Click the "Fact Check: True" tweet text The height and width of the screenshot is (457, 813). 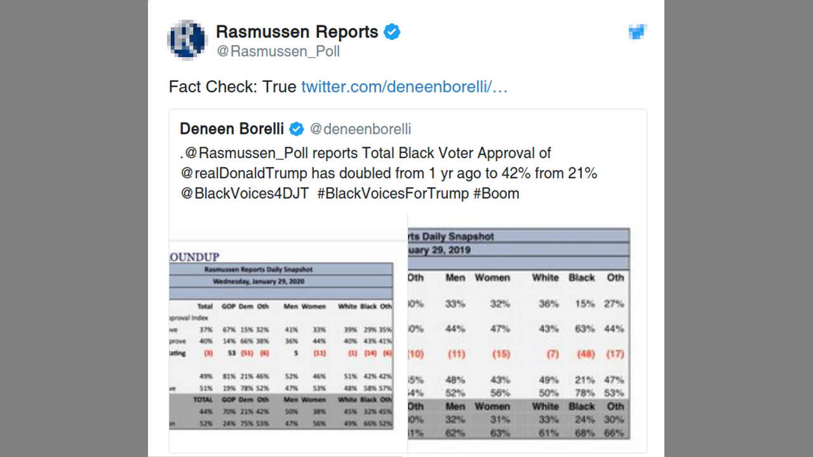(x=232, y=87)
